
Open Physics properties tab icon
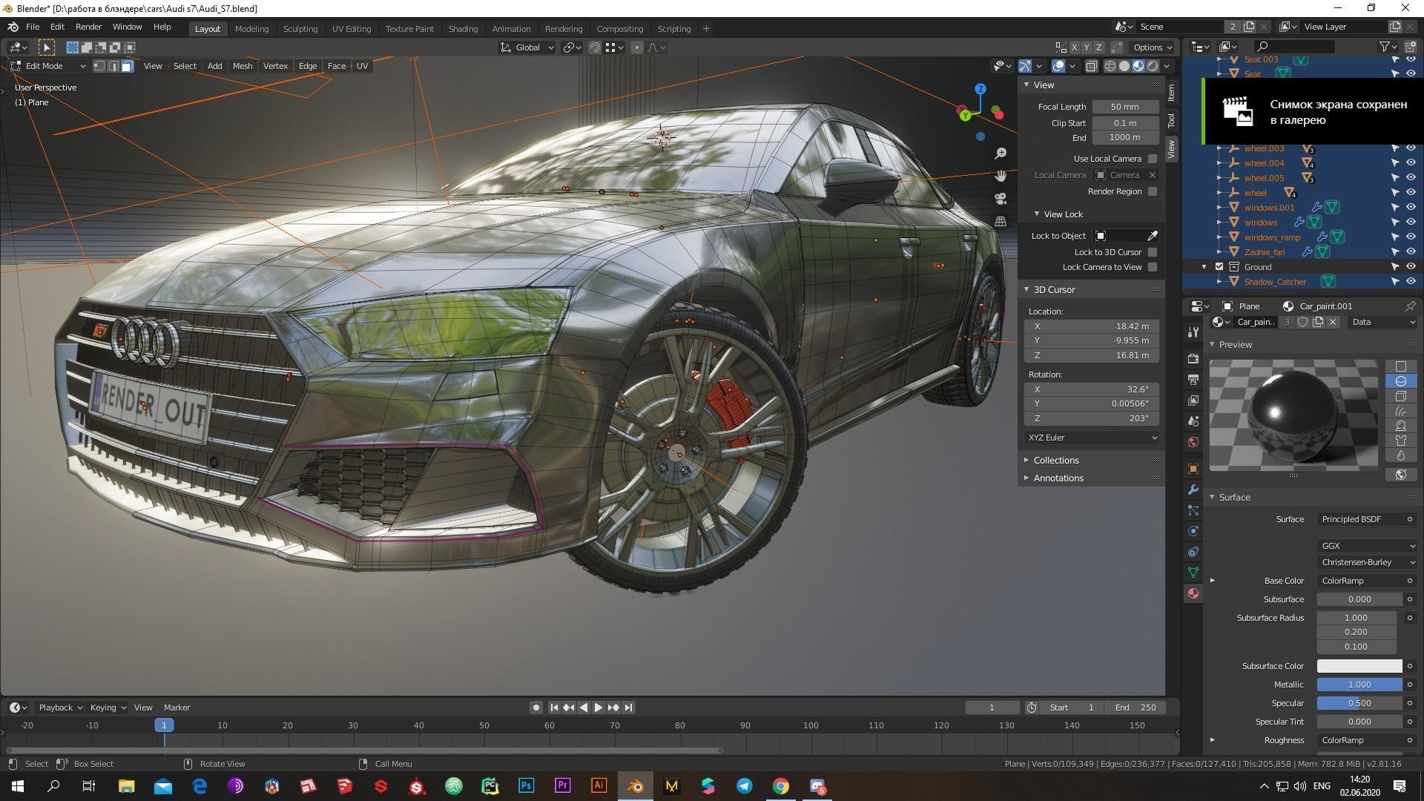1193,531
